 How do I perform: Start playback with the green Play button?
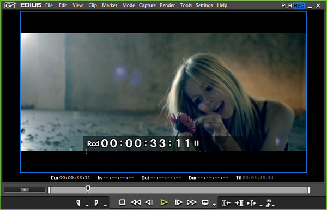(x=164, y=202)
